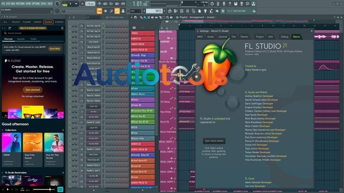The width and height of the screenshot is (344, 193).
Task: Open the plugin picker plug icon
Action: pyautogui.click(x=205, y=11)
